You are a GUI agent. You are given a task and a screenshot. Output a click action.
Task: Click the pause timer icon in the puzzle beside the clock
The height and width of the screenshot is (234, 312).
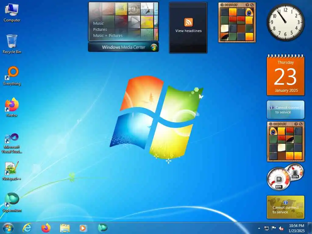click(x=222, y=5)
